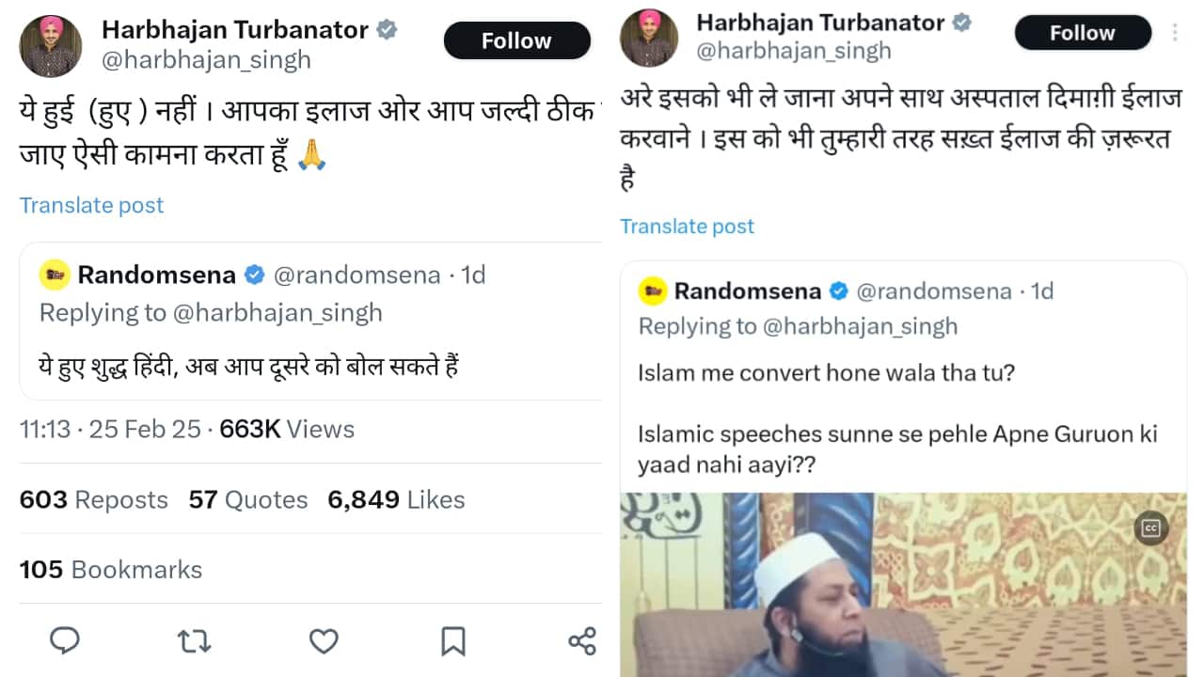Viewport: 1204px width, 677px height.
Task: Open left Harbhajan profile picture
Action: pyautogui.click(x=51, y=46)
